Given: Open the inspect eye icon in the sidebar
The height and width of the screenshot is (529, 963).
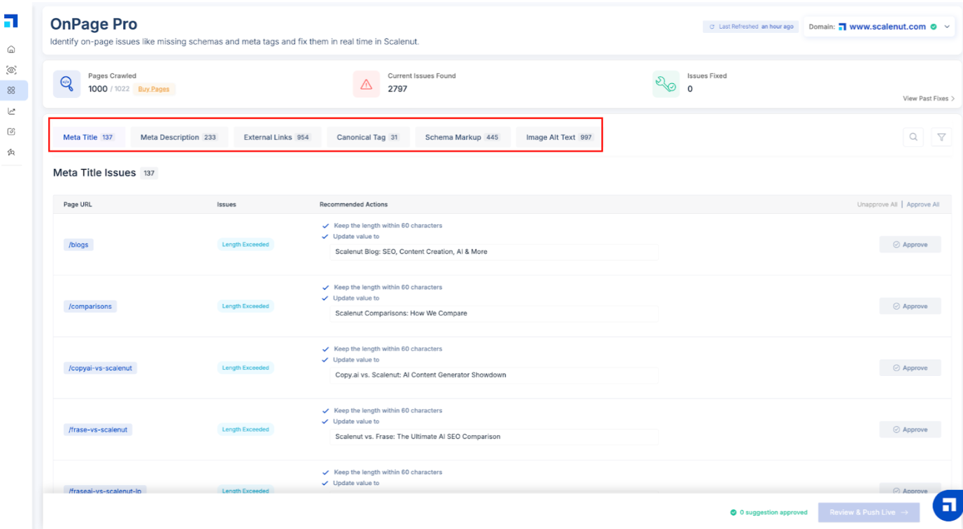Looking at the screenshot, I should click(x=10, y=70).
